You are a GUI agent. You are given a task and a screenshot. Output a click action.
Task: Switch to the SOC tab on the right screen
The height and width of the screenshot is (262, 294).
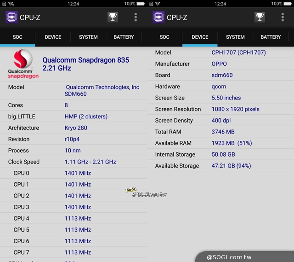[164, 37]
